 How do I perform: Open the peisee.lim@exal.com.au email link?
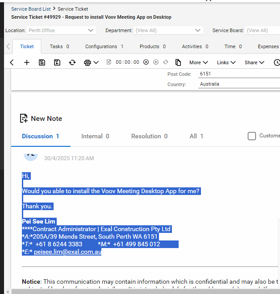click(x=67, y=252)
